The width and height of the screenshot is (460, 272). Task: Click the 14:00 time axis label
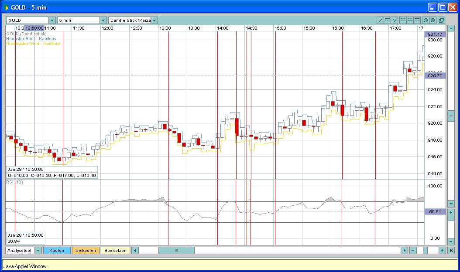(x=223, y=28)
